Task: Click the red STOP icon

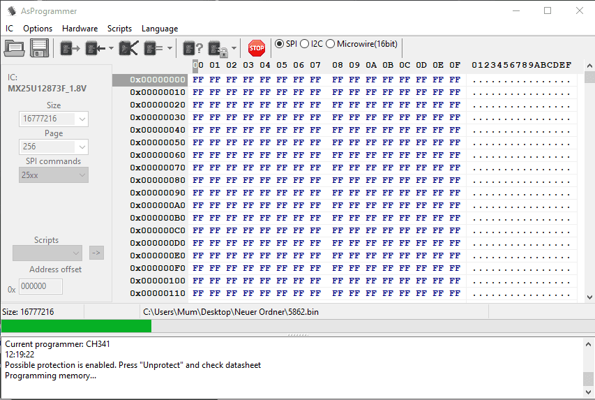Action: click(x=257, y=48)
